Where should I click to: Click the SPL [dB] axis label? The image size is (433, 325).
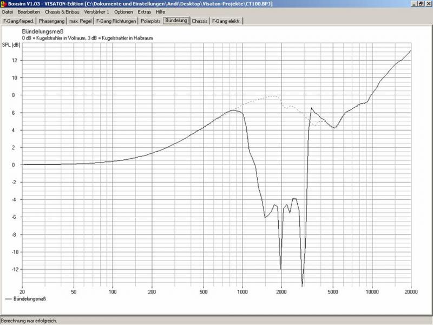[x=11, y=45]
